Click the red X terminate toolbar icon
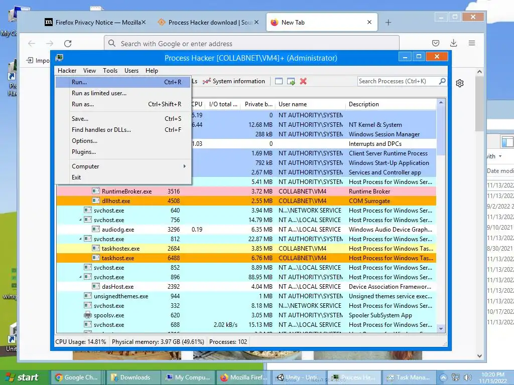 pyautogui.click(x=303, y=81)
